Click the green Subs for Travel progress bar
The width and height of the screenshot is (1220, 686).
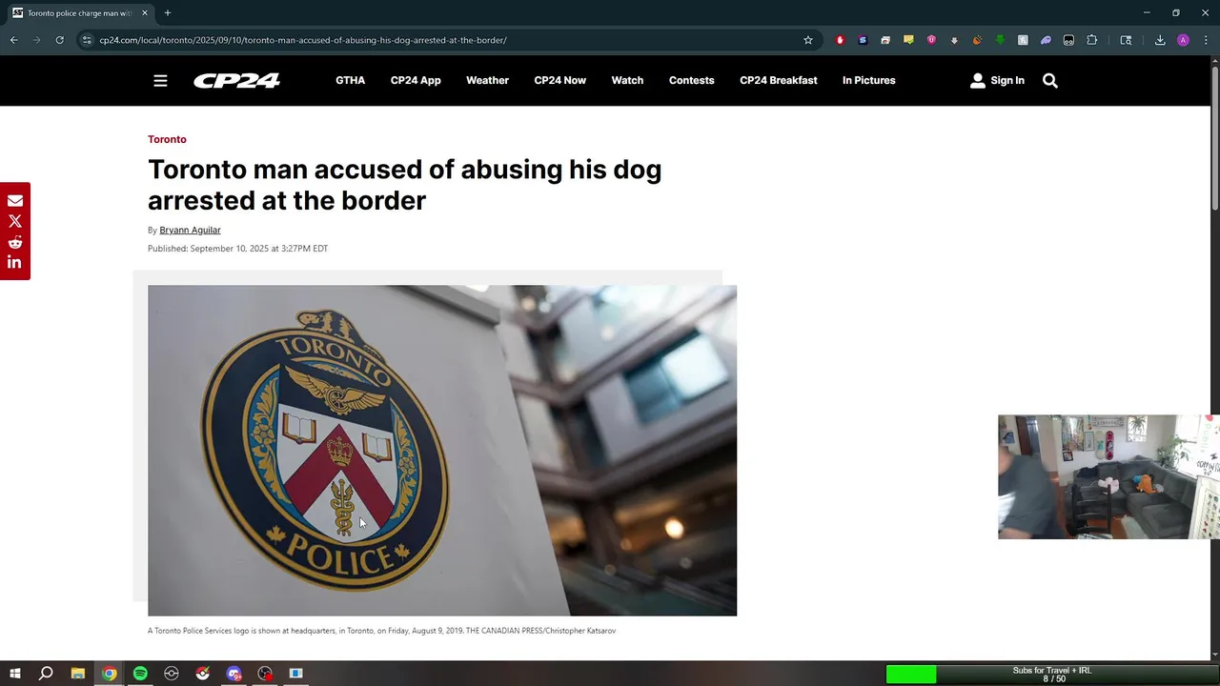point(911,675)
